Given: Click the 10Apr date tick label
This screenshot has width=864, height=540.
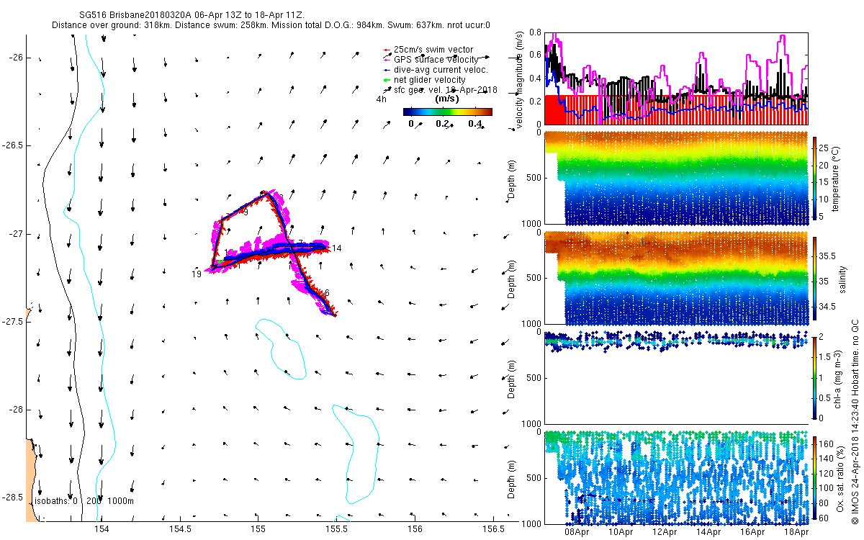Looking at the screenshot, I should pos(621,533).
